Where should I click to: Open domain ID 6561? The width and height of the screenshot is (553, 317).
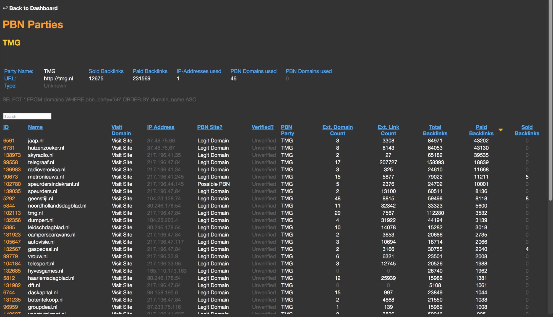click(x=9, y=141)
